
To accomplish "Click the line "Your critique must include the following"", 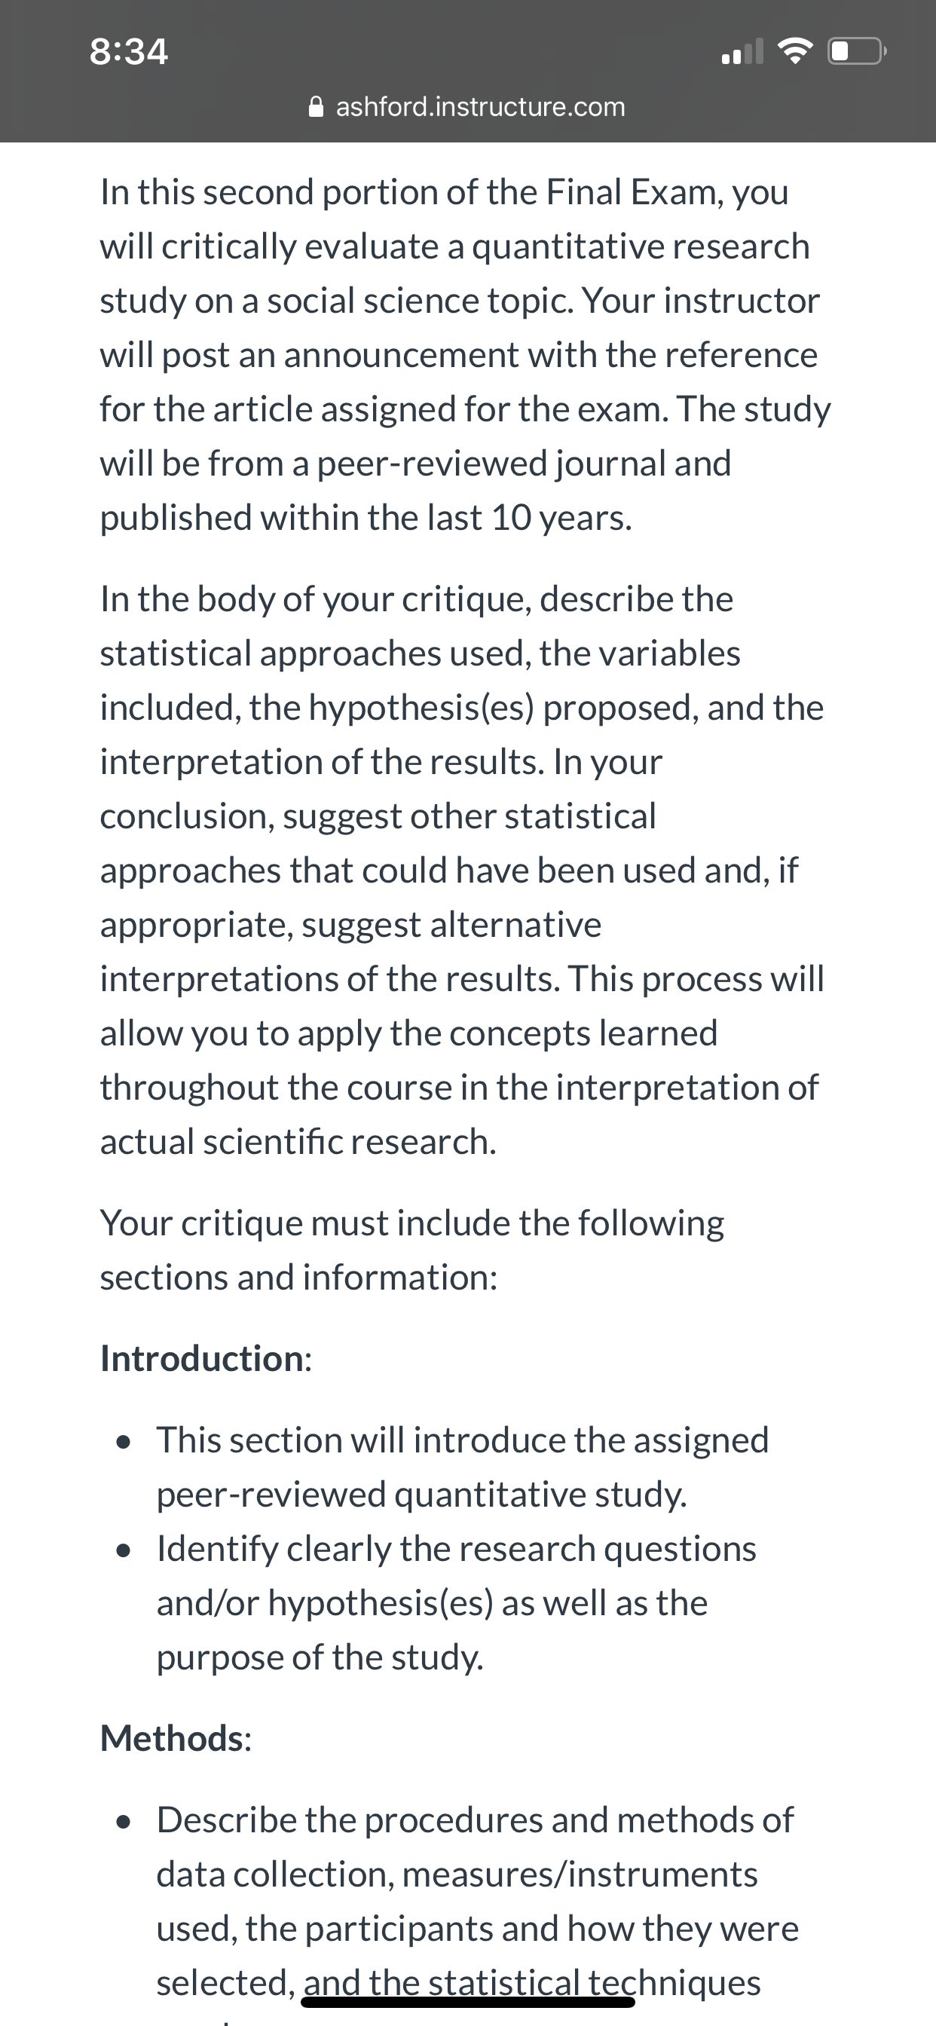I will point(412,1223).
